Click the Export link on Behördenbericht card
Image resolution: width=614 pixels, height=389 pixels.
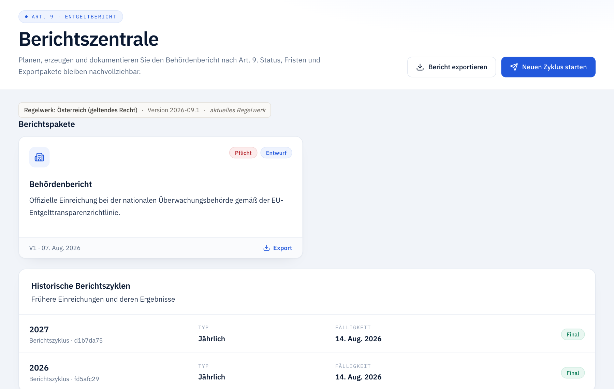(278, 248)
